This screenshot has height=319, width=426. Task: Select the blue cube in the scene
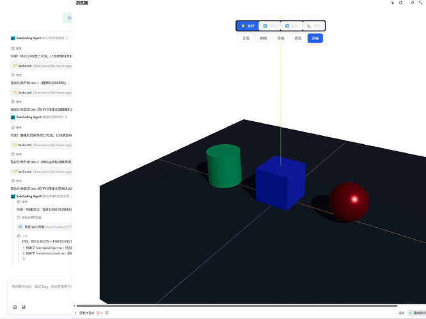point(280,184)
